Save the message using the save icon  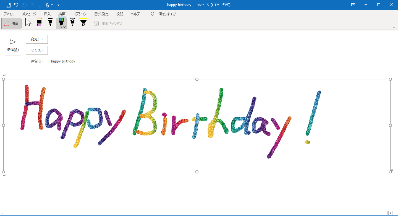(x=8, y=5)
